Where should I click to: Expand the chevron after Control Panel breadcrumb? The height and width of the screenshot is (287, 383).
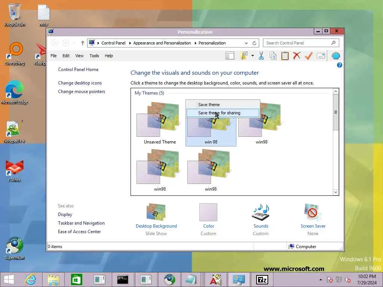(130, 43)
